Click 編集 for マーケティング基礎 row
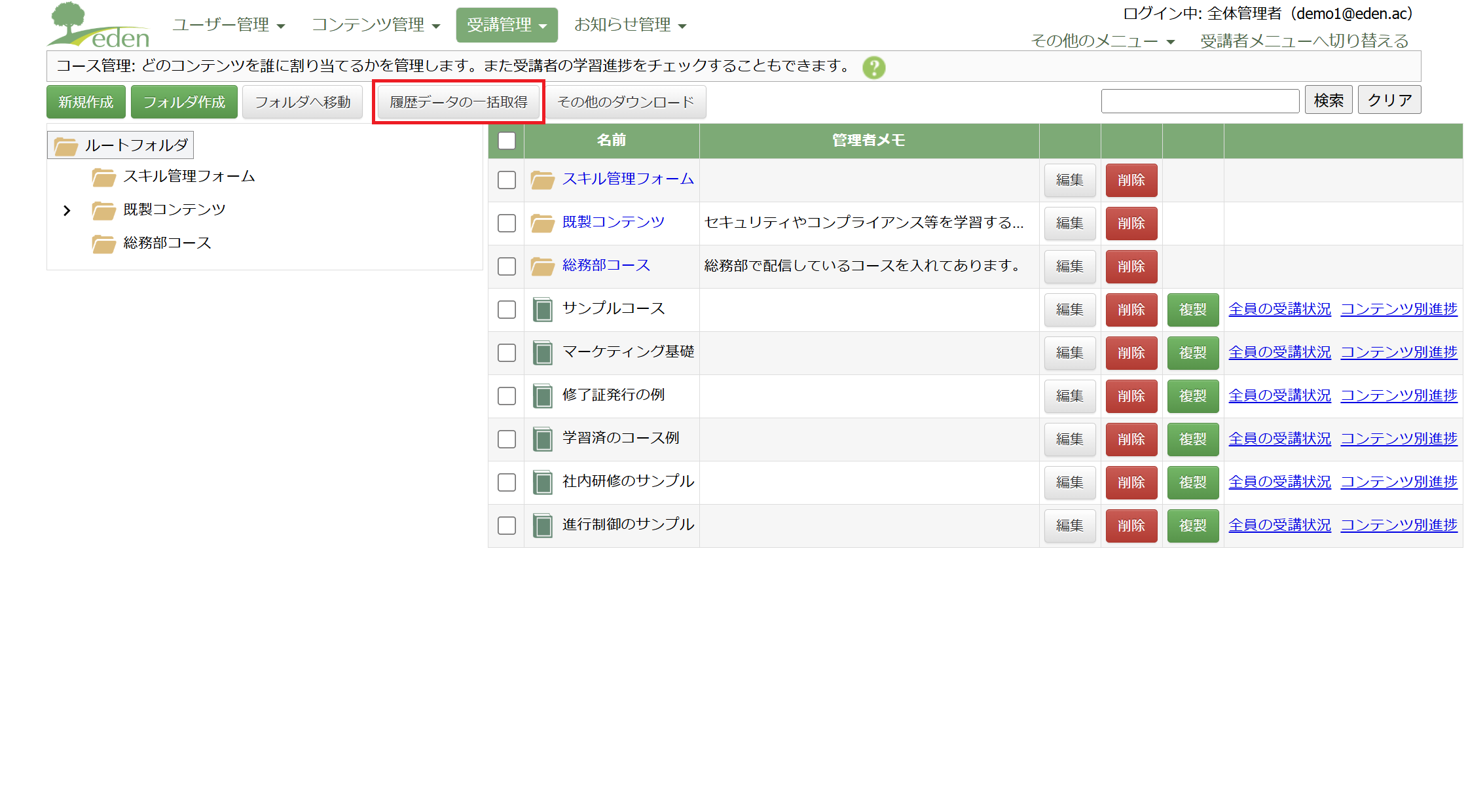Image resolution: width=1468 pixels, height=811 pixels. point(1070,353)
